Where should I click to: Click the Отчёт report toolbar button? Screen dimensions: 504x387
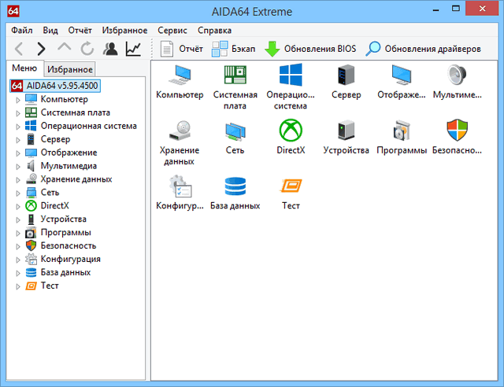tap(182, 49)
